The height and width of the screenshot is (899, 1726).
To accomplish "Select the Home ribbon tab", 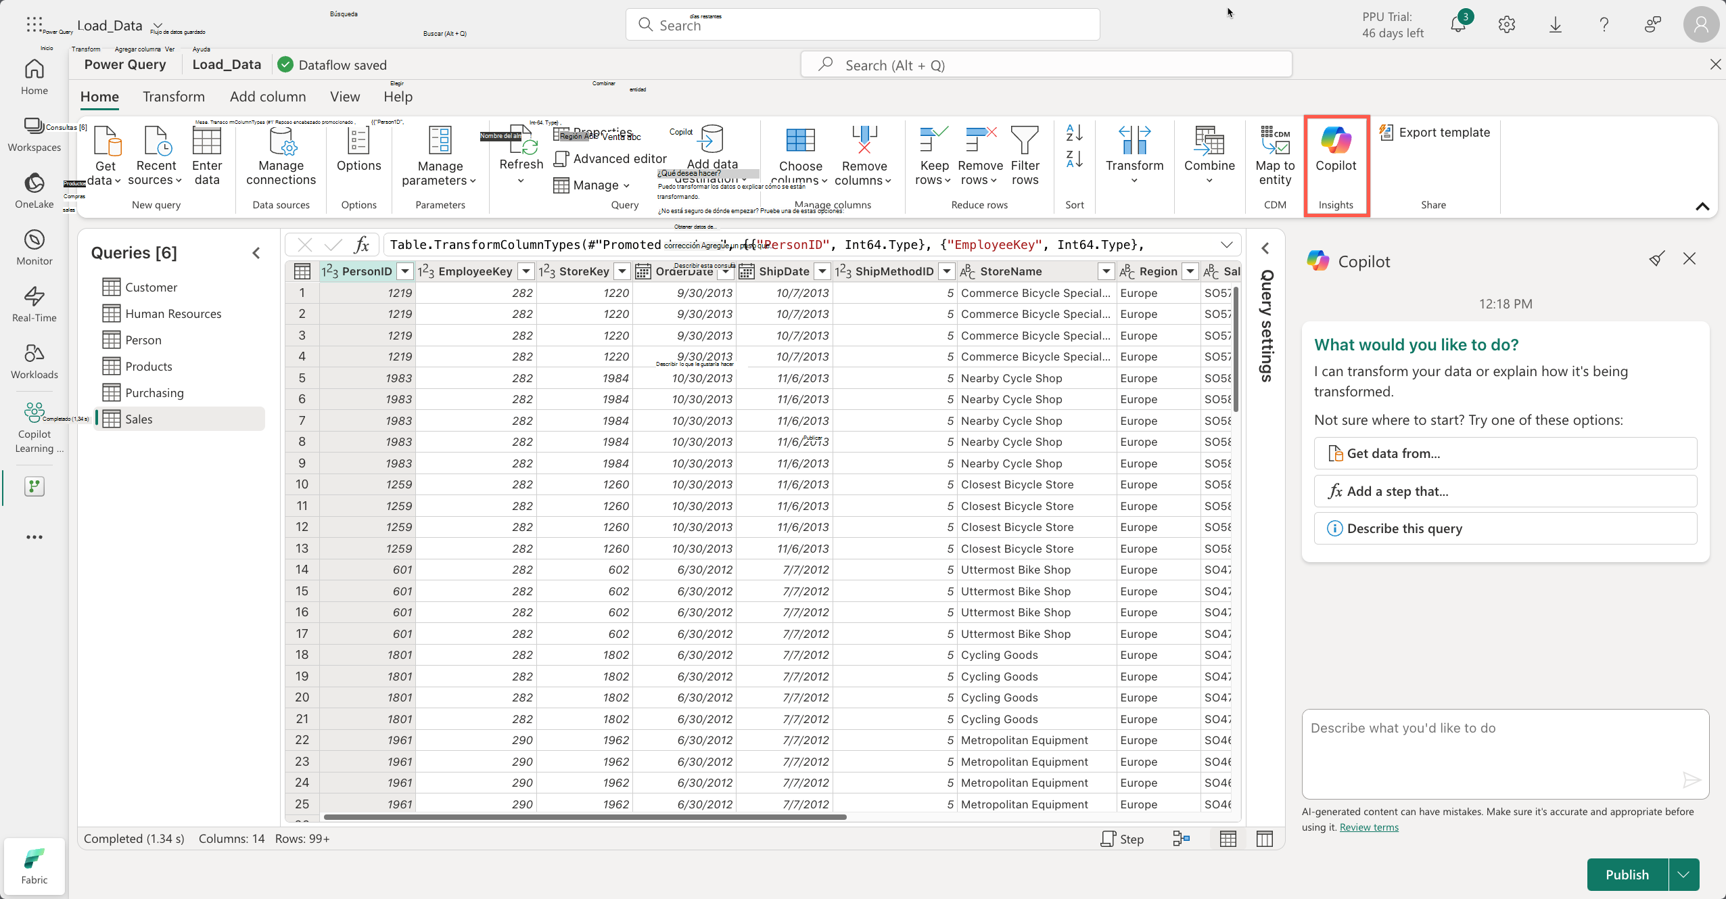I will pos(99,97).
